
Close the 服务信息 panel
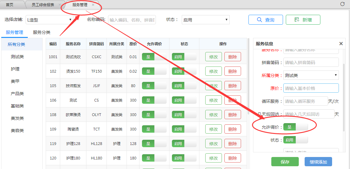click(341, 44)
